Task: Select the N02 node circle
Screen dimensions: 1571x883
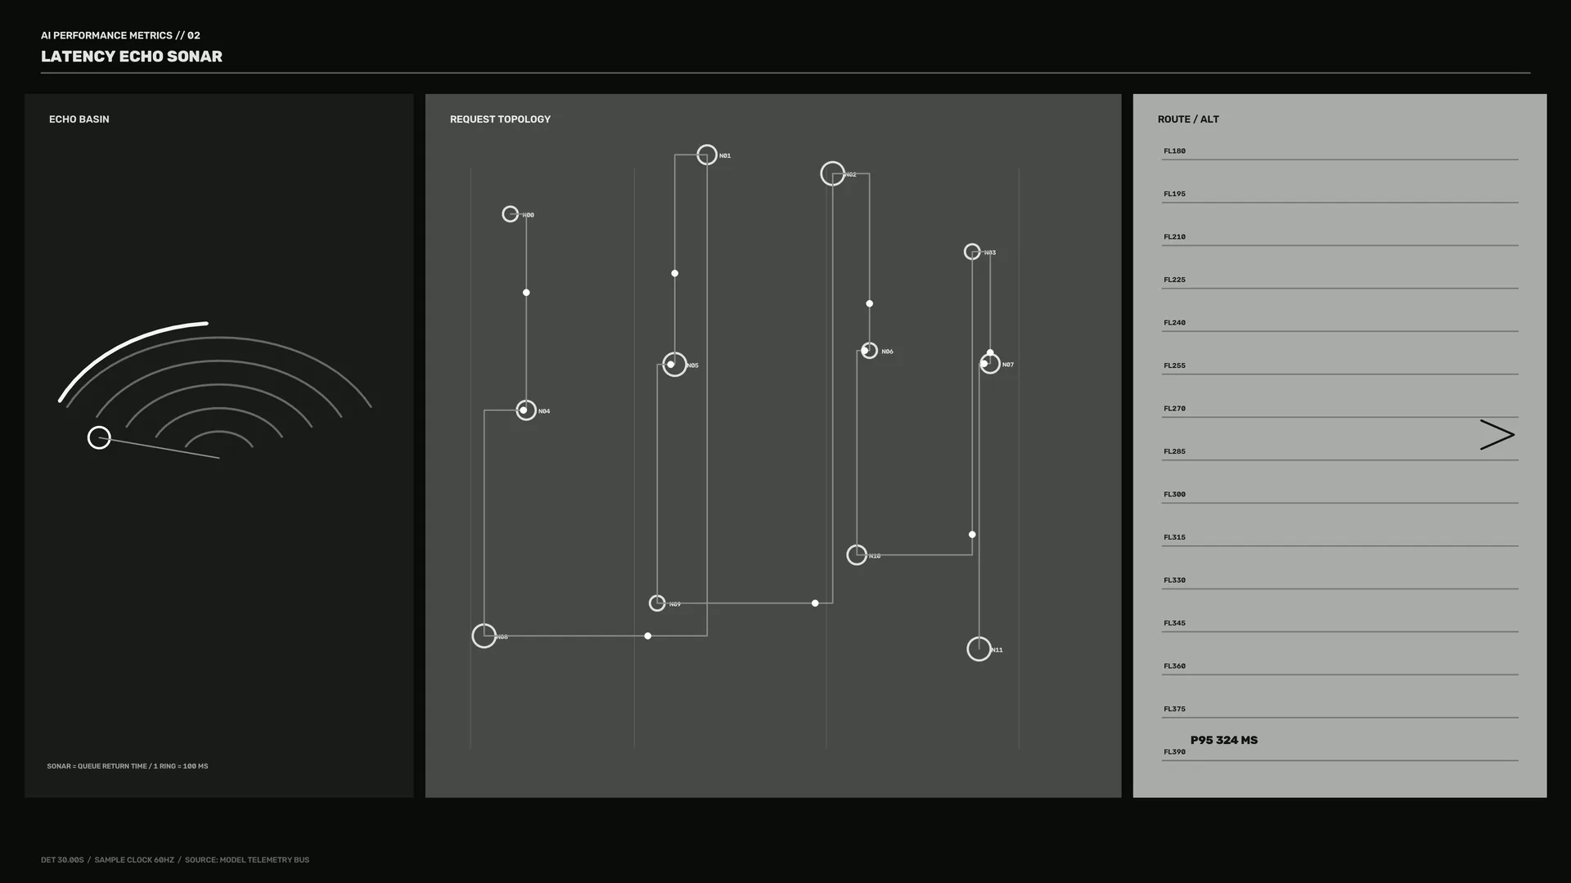Action: 832,173
